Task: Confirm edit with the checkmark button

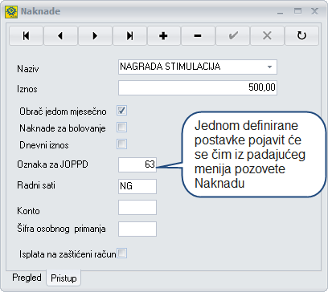Action: pyautogui.click(x=232, y=35)
